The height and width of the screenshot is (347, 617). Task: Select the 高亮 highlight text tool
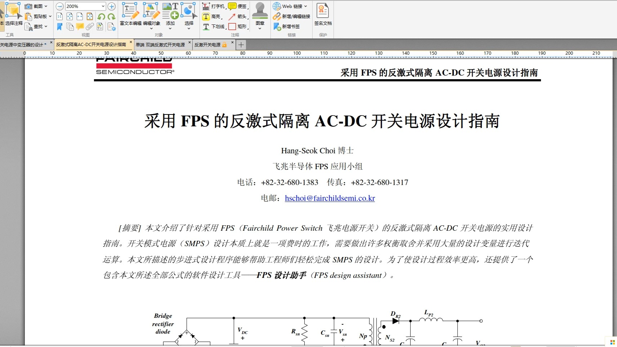[x=212, y=16]
